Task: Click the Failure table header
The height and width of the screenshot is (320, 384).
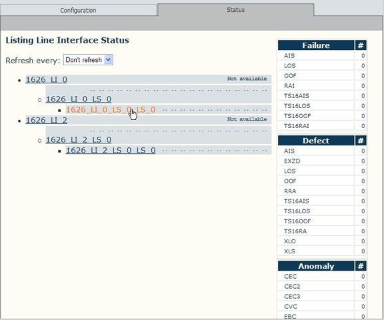Action: click(316, 45)
